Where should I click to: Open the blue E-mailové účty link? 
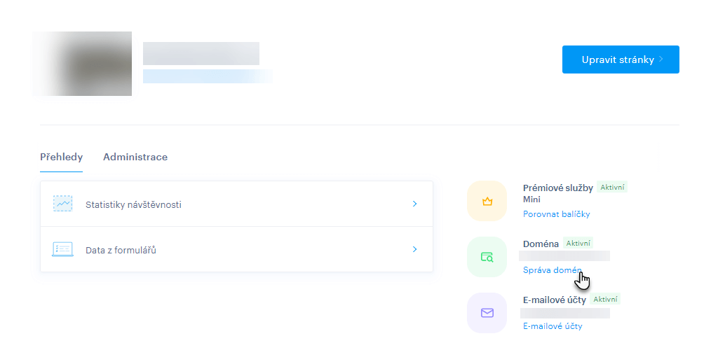click(553, 326)
